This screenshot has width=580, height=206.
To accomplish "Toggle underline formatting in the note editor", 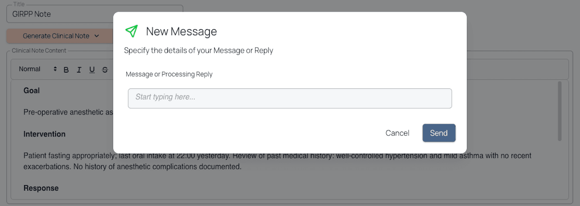I will tap(92, 70).
